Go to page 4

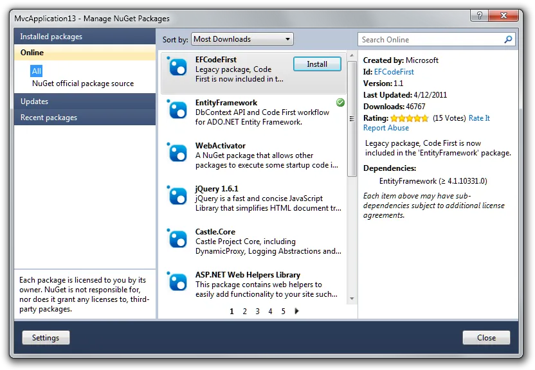click(270, 311)
